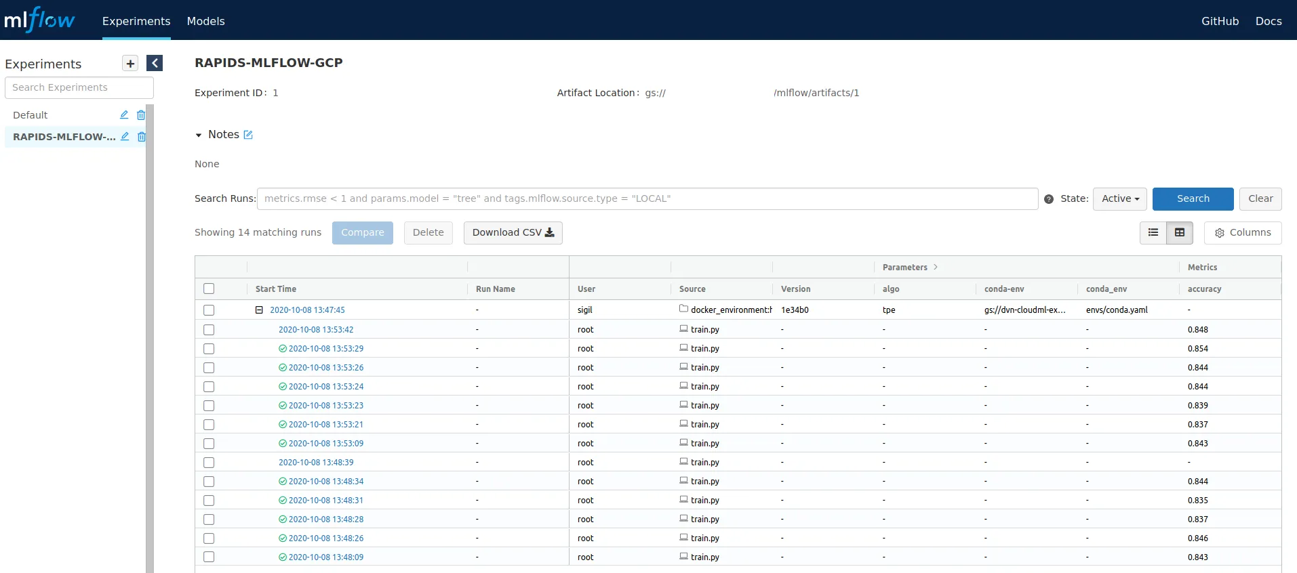The image size is (1297, 573).
Task: Click version 1e34b0 cell
Action: click(x=795, y=310)
